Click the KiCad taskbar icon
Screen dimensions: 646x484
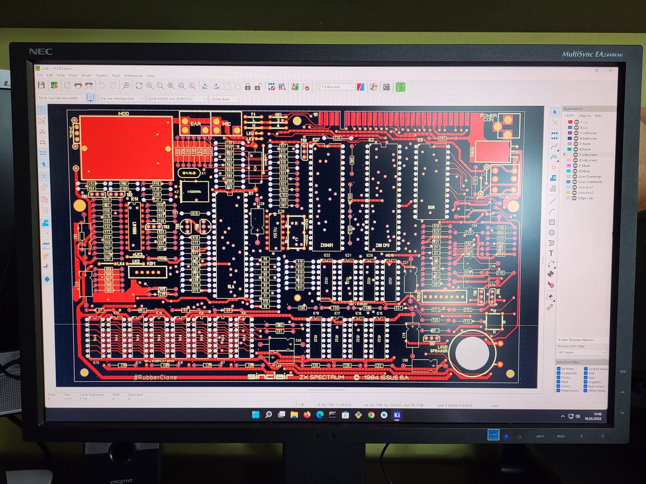tap(397, 415)
